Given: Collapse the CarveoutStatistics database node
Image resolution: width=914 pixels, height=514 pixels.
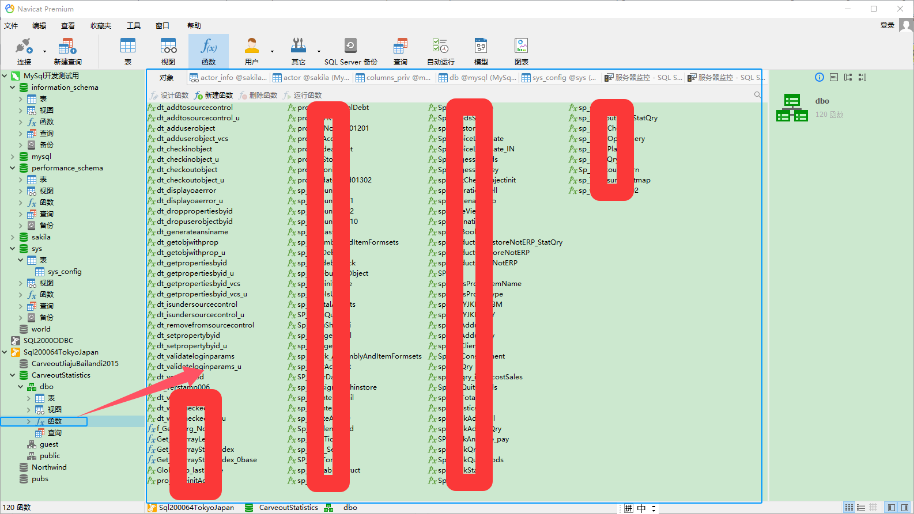Looking at the screenshot, I should pos(13,375).
